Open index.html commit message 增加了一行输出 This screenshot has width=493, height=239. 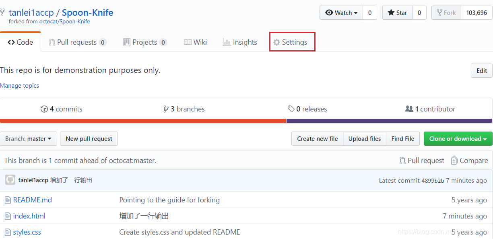coord(144,216)
